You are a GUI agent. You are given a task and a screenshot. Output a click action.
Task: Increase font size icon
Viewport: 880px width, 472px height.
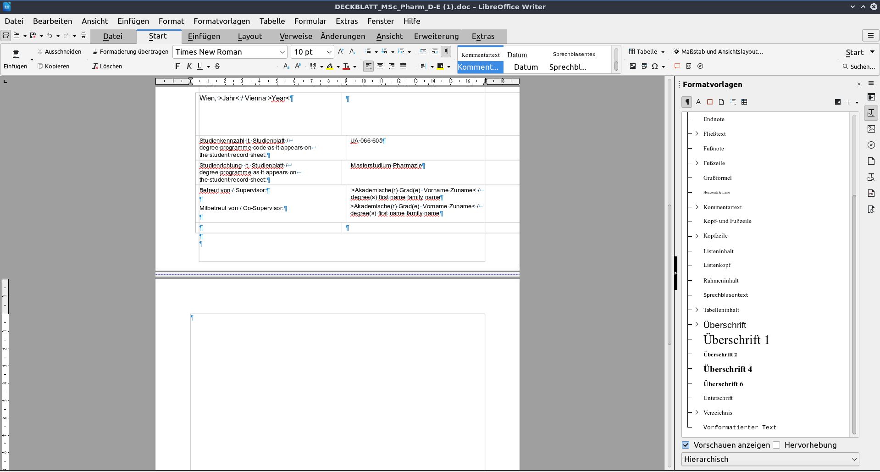click(x=341, y=52)
